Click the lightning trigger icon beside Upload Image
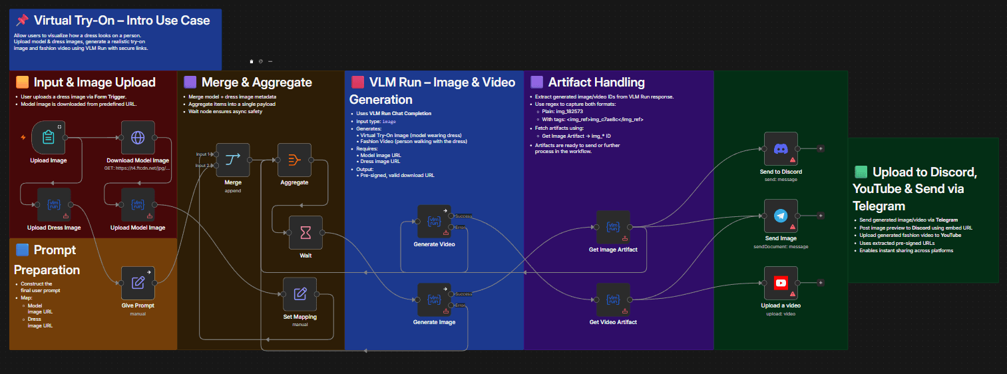1007x374 pixels. click(x=23, y=138)
